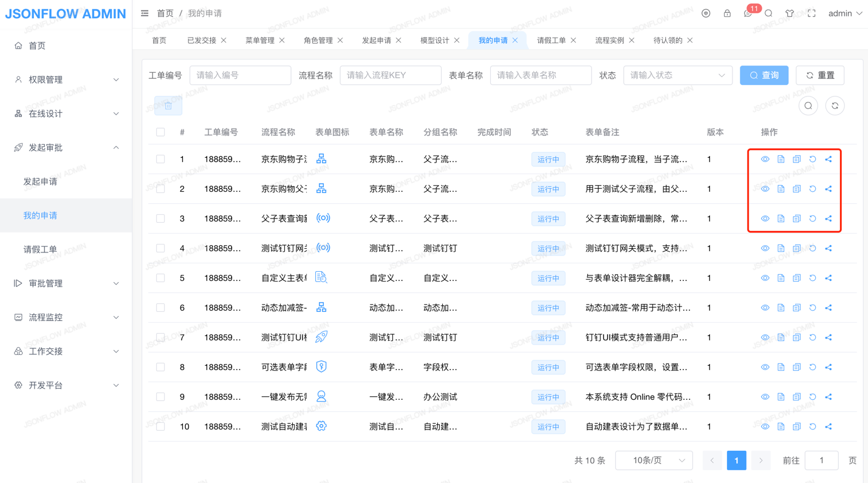Click the undo/recall icon in row 6
868x483 pixels.
[x=813, y=308]
